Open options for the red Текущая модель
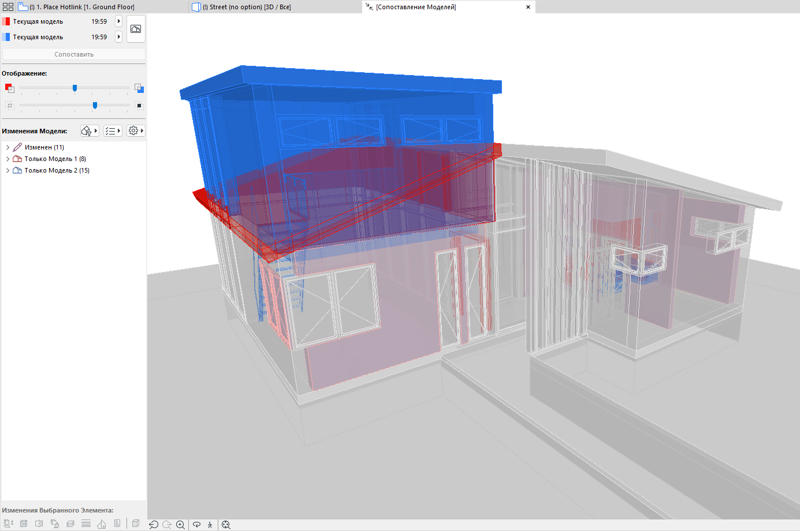 click(119, 21)
